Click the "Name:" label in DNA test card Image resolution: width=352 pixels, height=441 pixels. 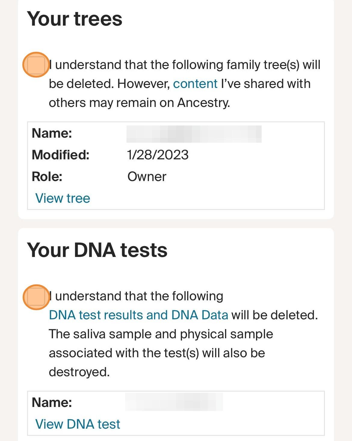click(52, 402)
